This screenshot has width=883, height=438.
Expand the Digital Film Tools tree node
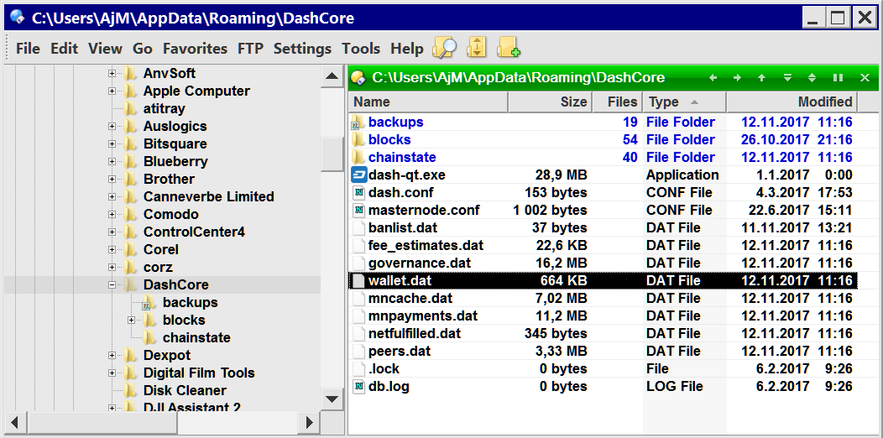(112, 373)
